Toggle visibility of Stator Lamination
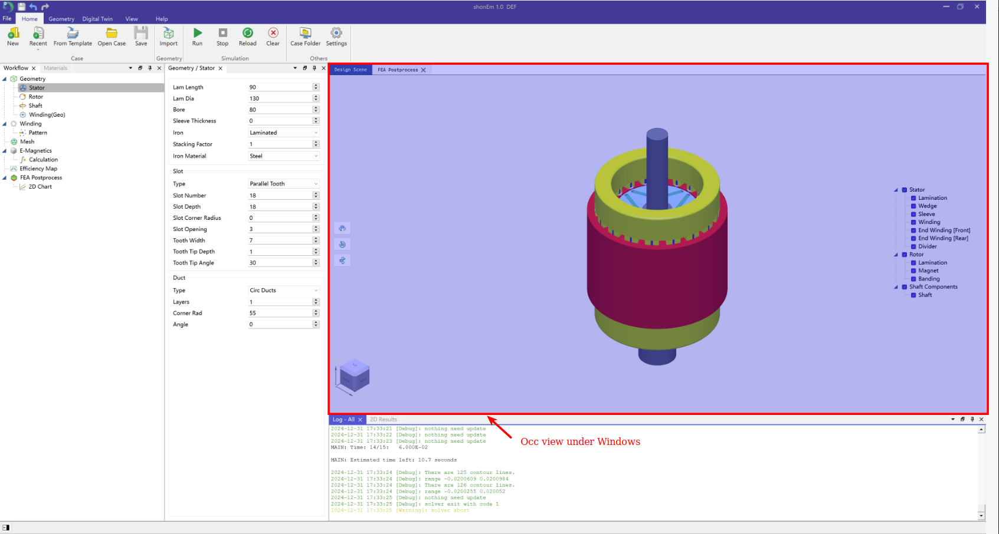 [913, 198]
